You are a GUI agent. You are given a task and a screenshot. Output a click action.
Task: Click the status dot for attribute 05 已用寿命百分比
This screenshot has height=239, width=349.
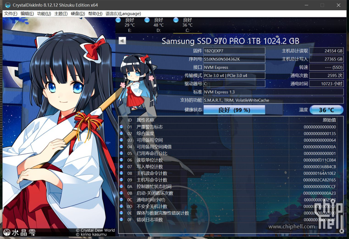(x=121, y=153)
